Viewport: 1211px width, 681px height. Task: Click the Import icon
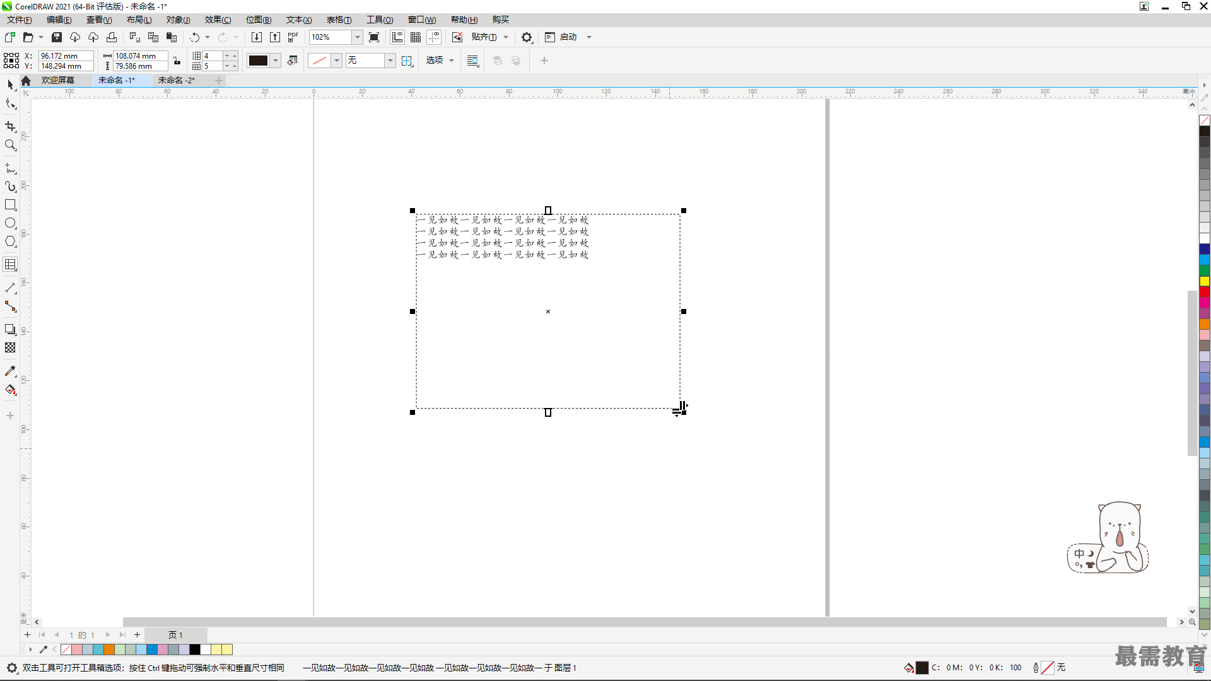tap(256, 37)
